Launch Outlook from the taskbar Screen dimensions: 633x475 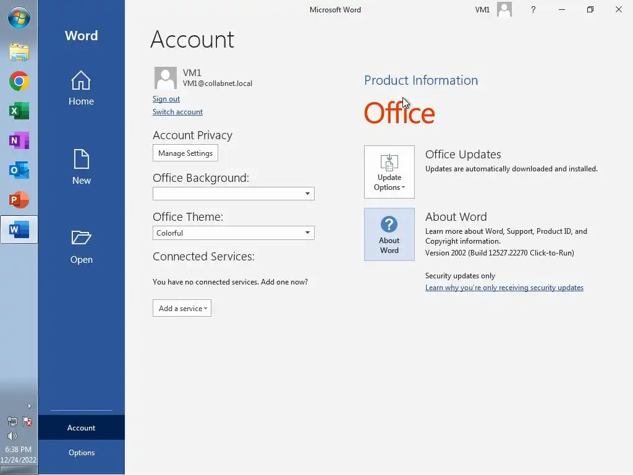click(19, 170)
